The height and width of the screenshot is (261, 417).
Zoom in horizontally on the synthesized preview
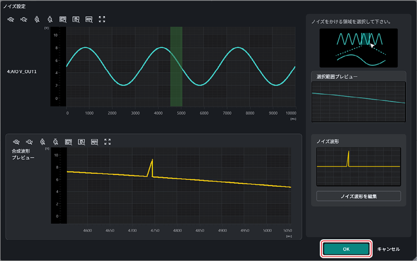point(16,142)
